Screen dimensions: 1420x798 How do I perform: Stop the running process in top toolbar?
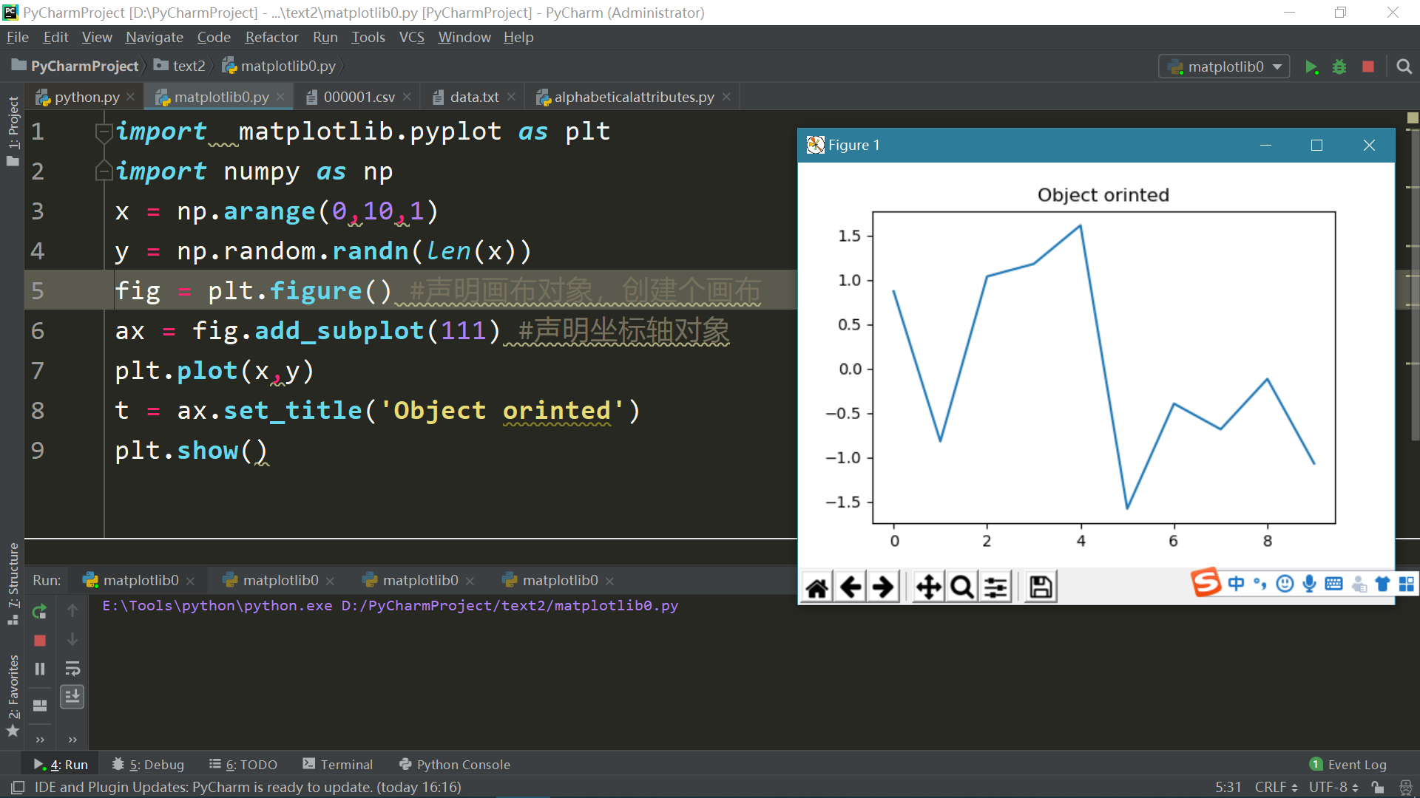1368,67
